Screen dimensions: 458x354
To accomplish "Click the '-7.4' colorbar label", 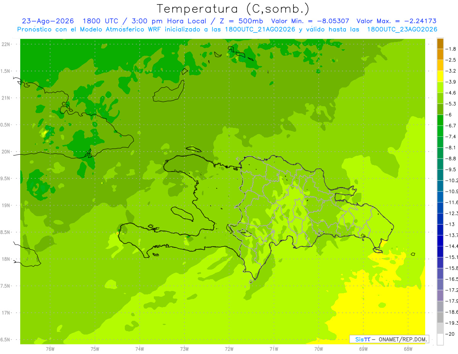I will [452, 137].
